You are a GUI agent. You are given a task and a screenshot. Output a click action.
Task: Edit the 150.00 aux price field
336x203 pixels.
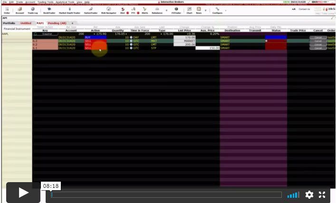(x=207, y=48)
